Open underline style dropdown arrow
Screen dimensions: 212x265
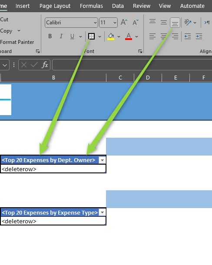point(80,36)
